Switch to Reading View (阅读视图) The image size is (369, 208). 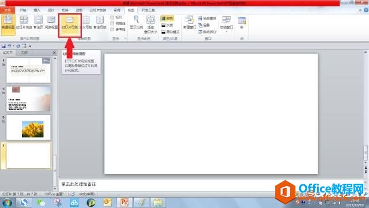(x=51, y=23)
